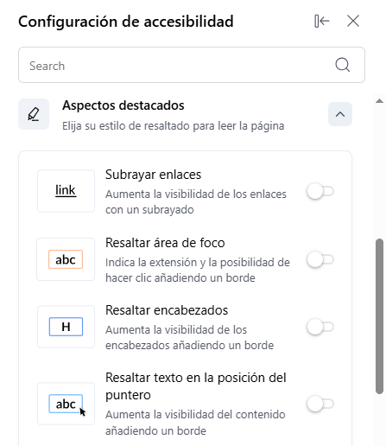The height and width of the screenshot is (446, 386).
Task: Click the orange-bordered 'abc' focus preview icon
Action: point(66,259)
